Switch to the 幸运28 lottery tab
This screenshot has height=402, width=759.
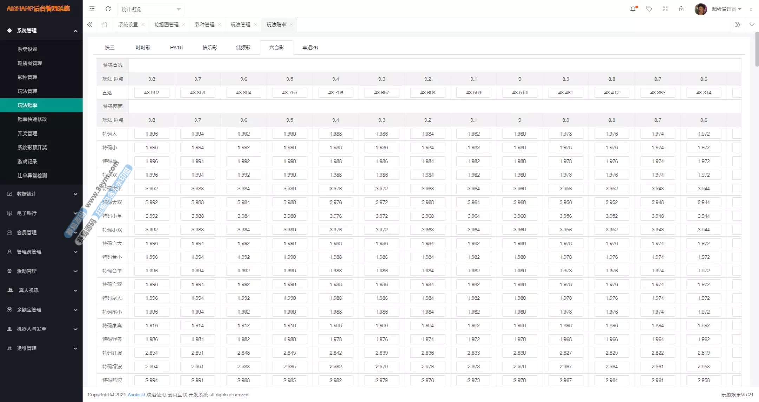[310, 47]
